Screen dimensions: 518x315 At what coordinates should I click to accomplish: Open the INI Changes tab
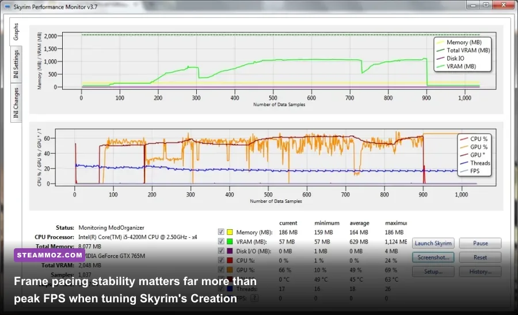16,103
